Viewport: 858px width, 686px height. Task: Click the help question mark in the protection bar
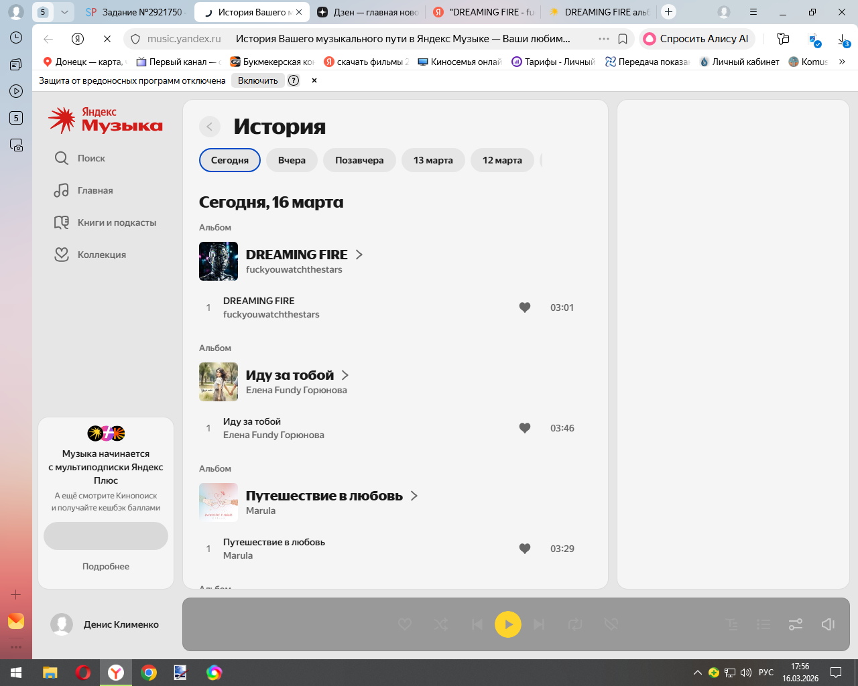point(294,80)
